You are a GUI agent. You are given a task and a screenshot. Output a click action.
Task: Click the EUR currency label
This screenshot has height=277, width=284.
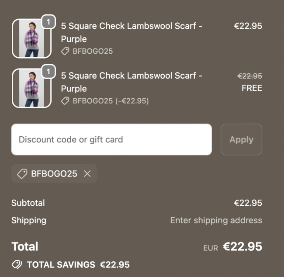click(210, 248)
